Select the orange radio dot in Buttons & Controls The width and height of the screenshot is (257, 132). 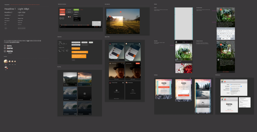point(70,17)
